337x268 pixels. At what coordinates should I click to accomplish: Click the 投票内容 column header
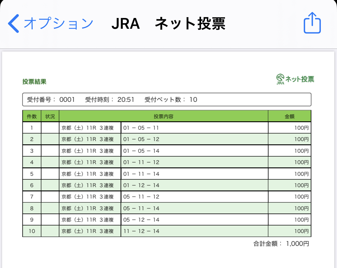tap(164, 116)
